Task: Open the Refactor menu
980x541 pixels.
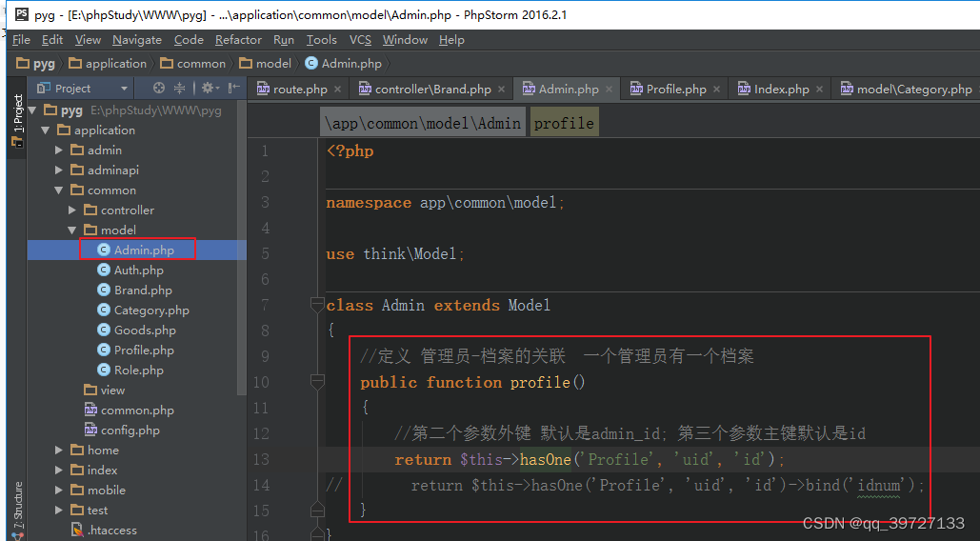Action: (238, 40)
